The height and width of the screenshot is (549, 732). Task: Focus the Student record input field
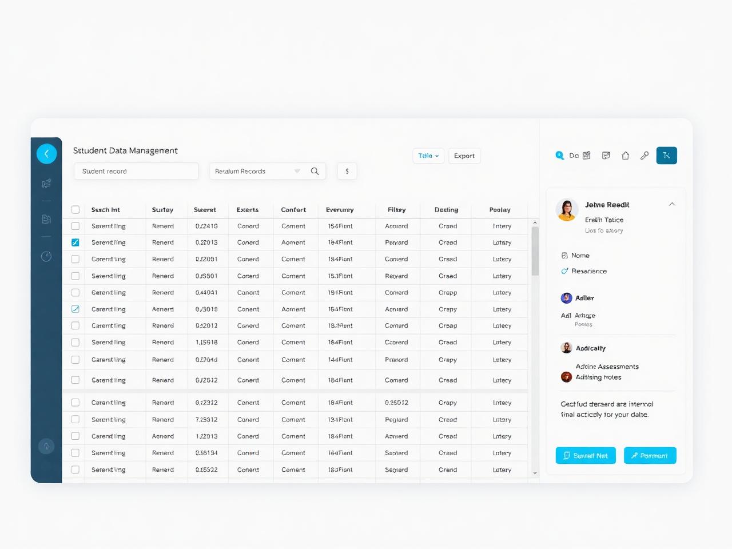click(x=136, y=171)
